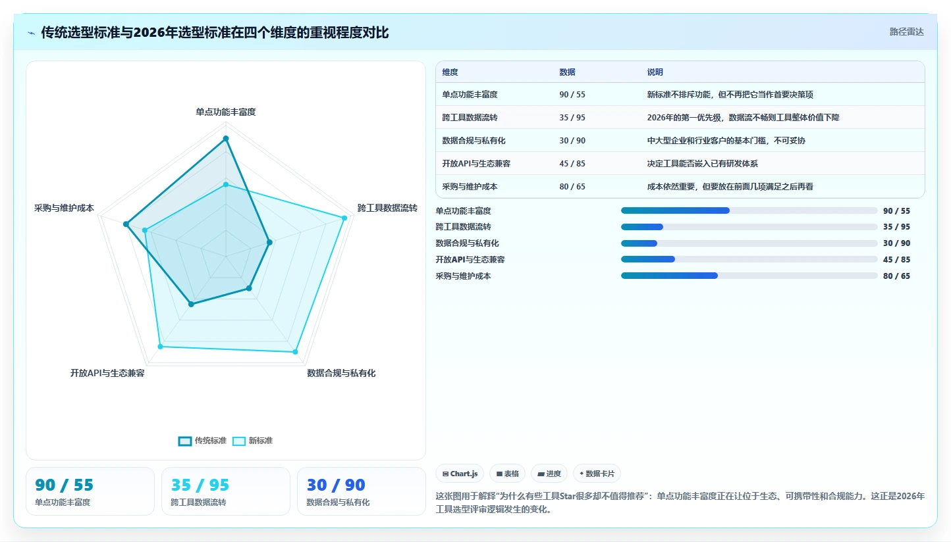Click the Chart.js tag
The height and width of the screenshot is (542, 951).
click(460, 474)
